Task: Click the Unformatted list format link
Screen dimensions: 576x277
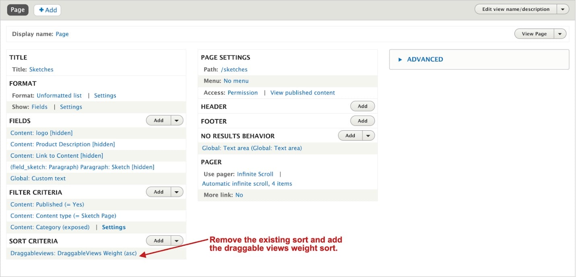Action: point(59,96)
